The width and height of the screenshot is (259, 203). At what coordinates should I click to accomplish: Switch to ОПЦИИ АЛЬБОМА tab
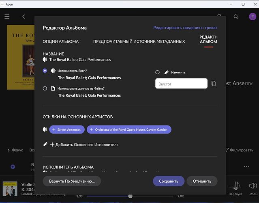[61, 41]
